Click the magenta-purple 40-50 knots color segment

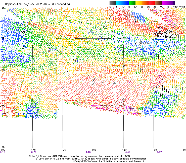[x=168, y=3]
